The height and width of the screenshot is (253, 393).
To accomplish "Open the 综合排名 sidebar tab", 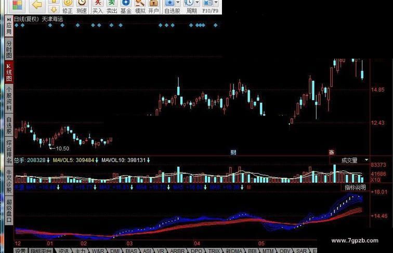I will 9,151.
